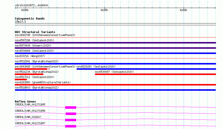Click the blue bar for nsv6529280
Screen dimensions: 223x129
click(146, 69)
